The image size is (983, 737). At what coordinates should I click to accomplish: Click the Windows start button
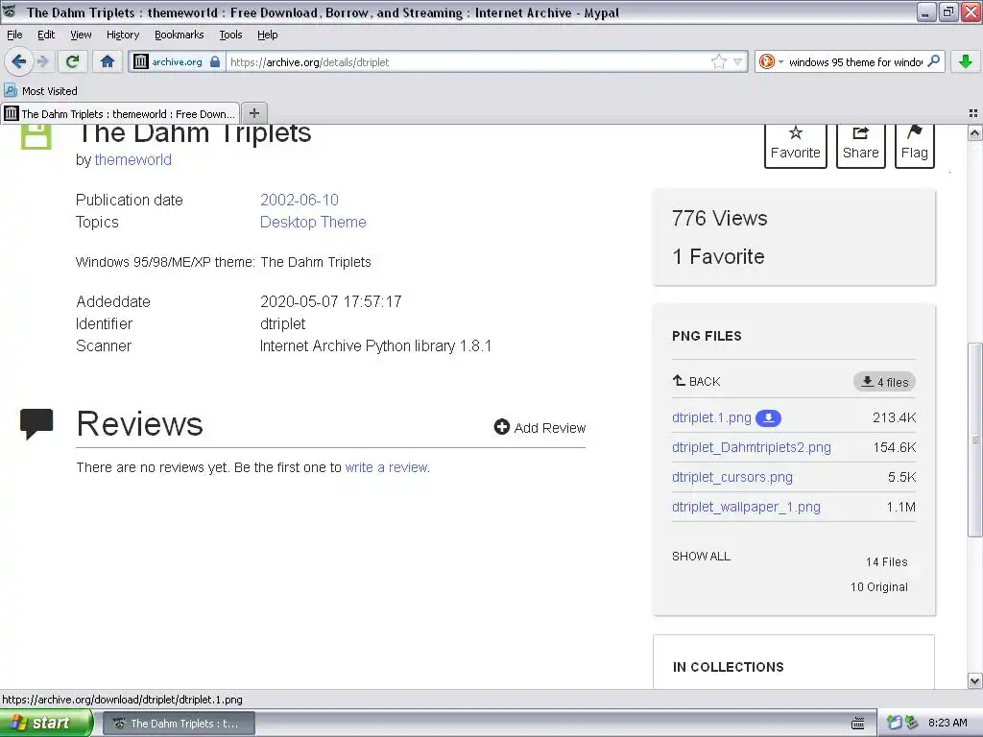pyautogui.click(x=46, y=723)
